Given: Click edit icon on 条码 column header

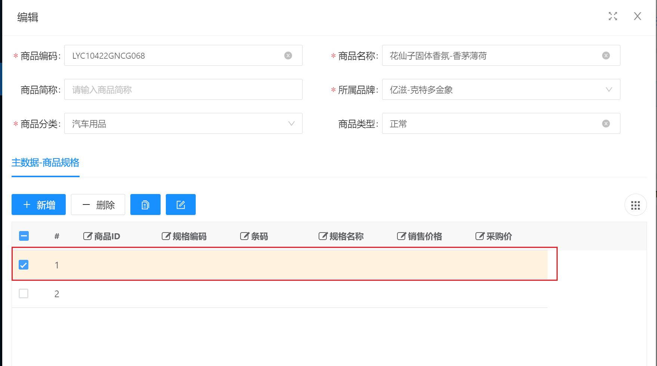Looking at the screenshot, I should [x=244, y=236].
